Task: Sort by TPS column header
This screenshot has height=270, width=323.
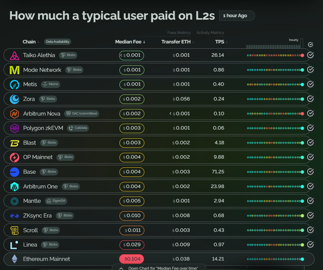Action: (221, 42)
